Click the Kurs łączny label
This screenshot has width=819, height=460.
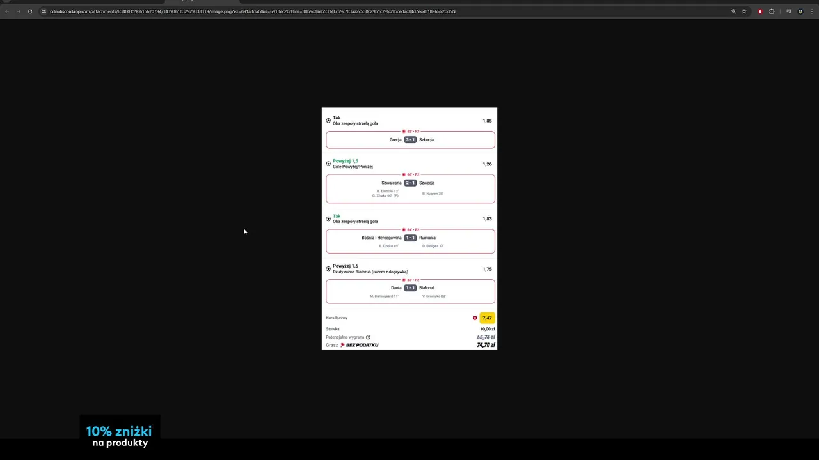(337, 318)
